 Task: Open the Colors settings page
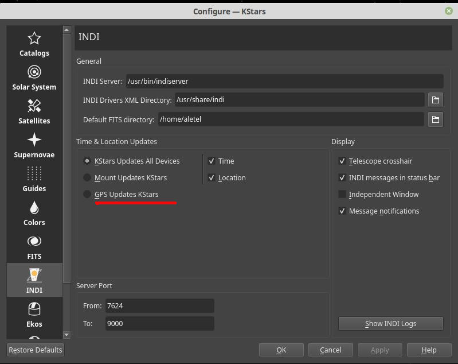pyautogui.click(x=34, y=214)
